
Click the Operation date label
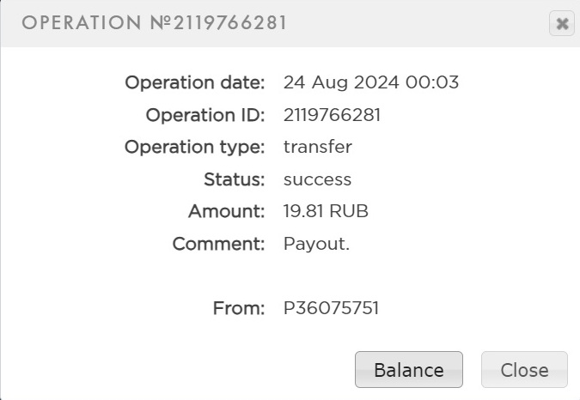pos(195,83)
